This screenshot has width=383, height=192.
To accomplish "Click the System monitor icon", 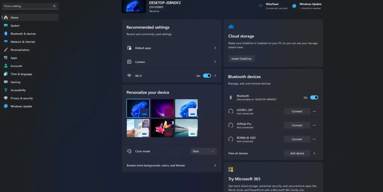I will tap(6, 25).
